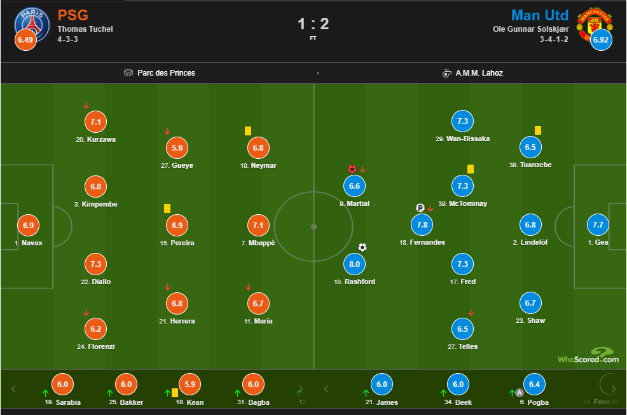Click the stadium icon beside Parc des Princes
Viewport: 627px width, 415px height.
(x=128, y=73)
